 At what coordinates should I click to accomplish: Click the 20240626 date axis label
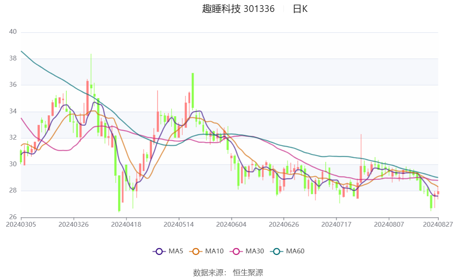(284, 224)
